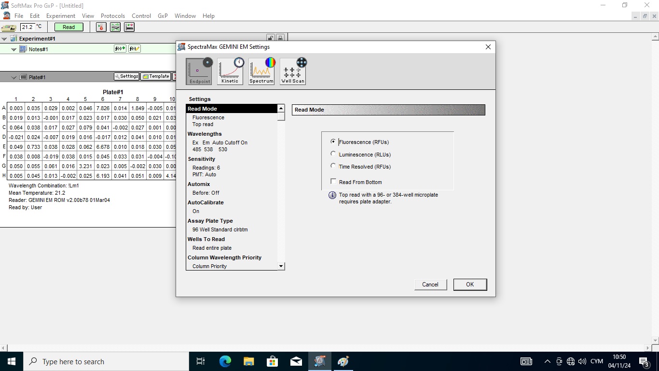Click the lock icon in Experiment#1 bar
This screenshot has height=371, width=659.
271,38
